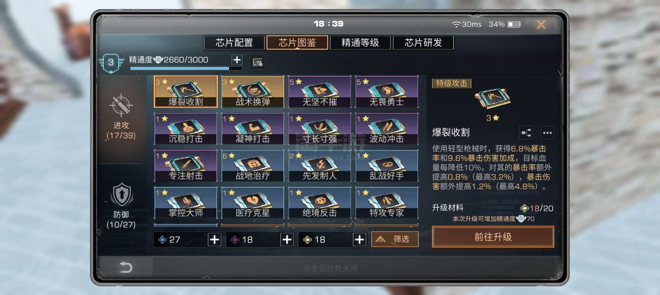Select the 进攻 attack category icon

[121, 105]
